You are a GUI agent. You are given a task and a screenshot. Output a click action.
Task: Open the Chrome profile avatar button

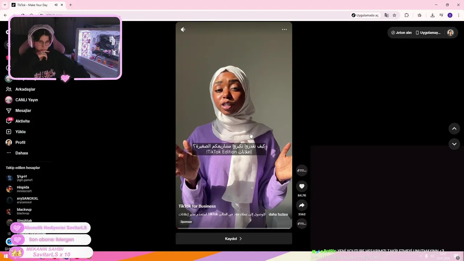(450, 15)
